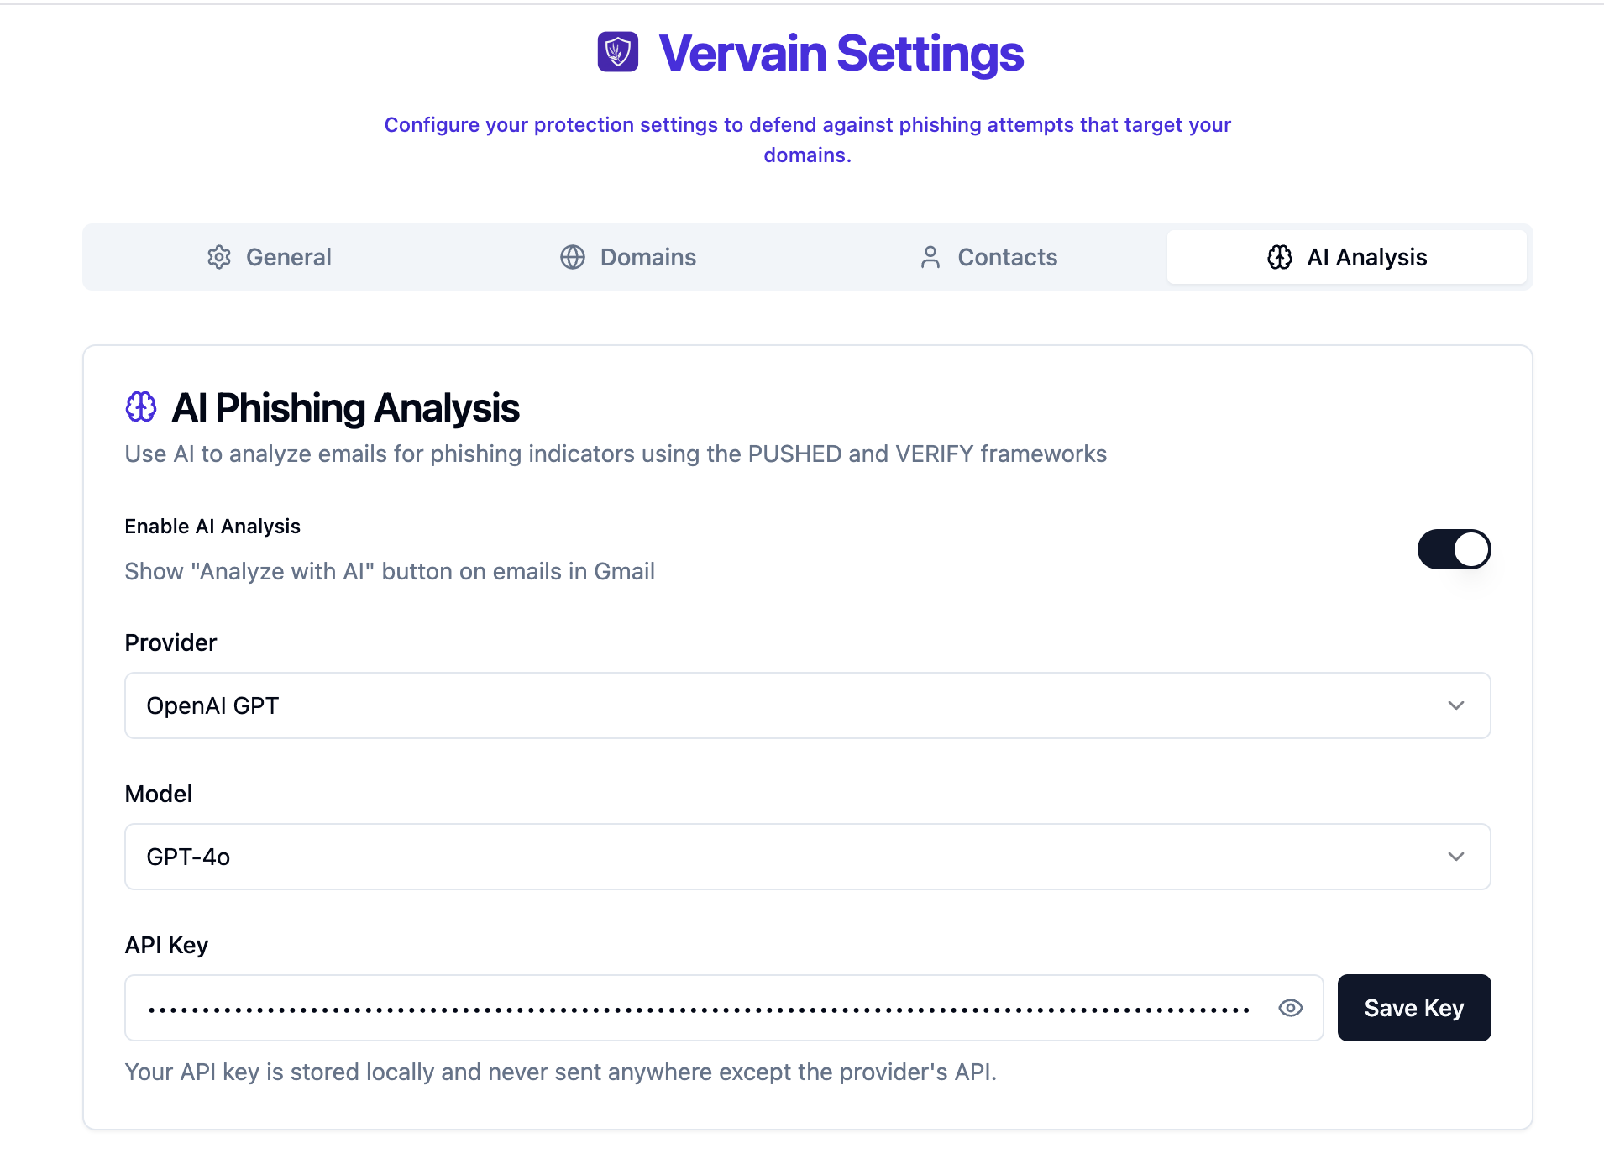Open the Provider dropdown showing OpenAI GPT
Viewport: 1604px width, 1159px height.
[x=806, y=705]
